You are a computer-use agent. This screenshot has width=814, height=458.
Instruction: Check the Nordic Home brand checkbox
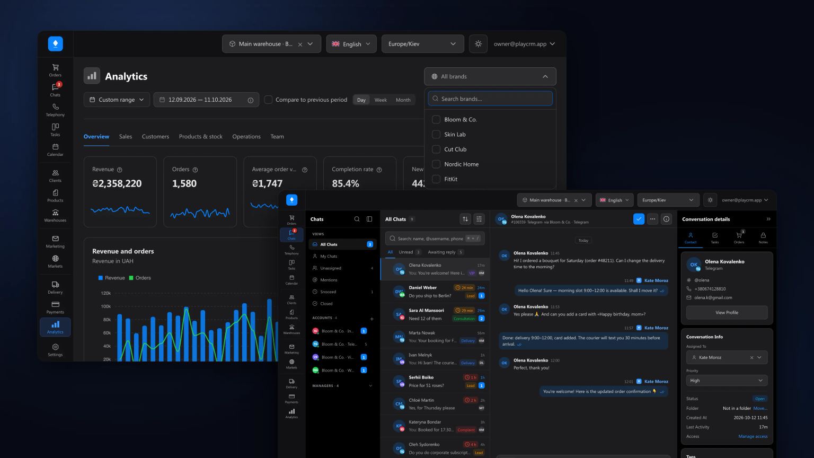[x=436, y=164]
